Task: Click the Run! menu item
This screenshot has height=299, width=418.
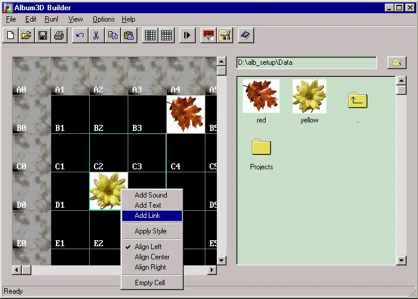Action: click(x=51, y=19)
